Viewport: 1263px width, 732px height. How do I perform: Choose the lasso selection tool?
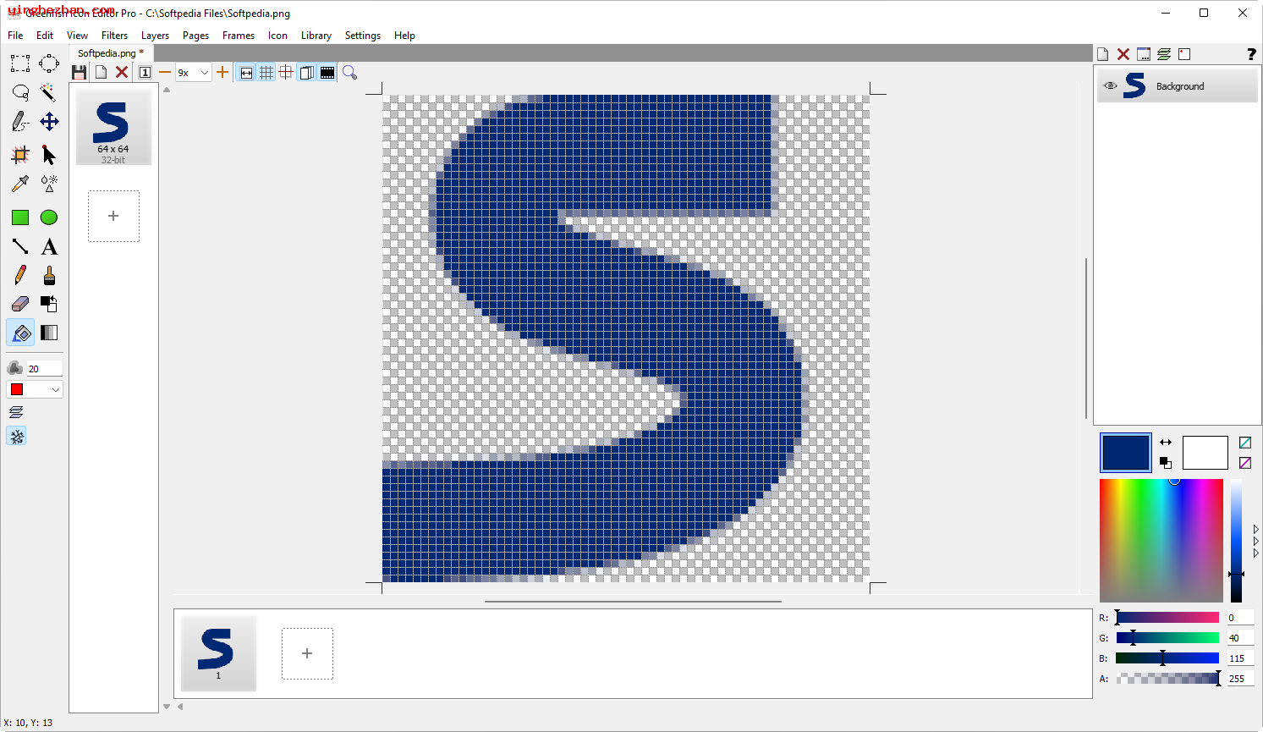click(x=20, y=92)
